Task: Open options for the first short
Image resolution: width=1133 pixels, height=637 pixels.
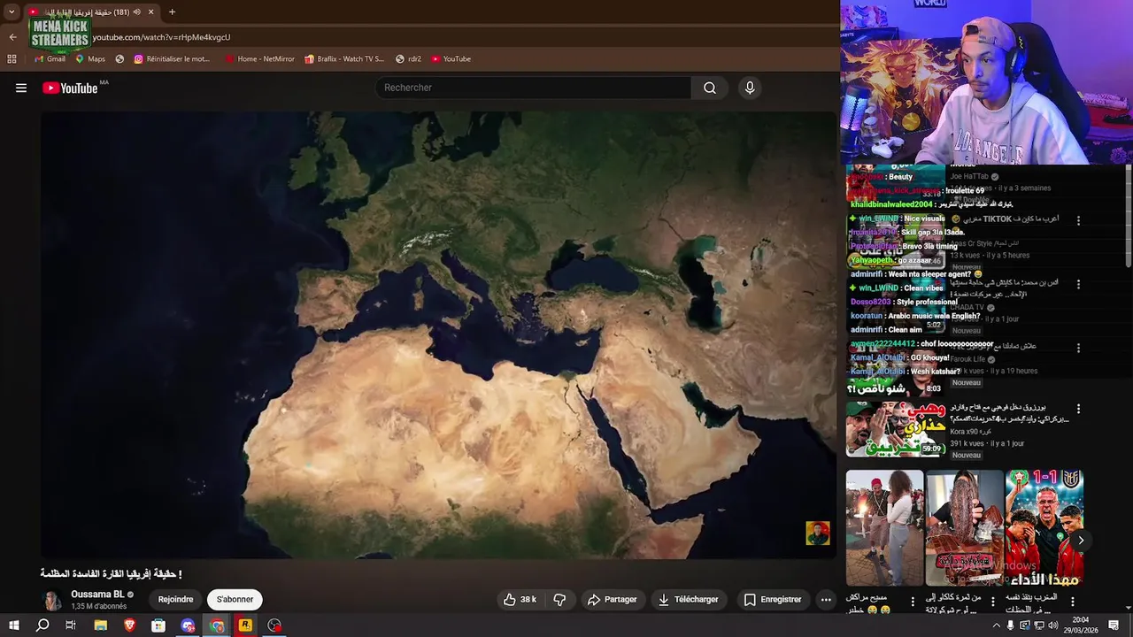Action: click(x=913, y=602)
